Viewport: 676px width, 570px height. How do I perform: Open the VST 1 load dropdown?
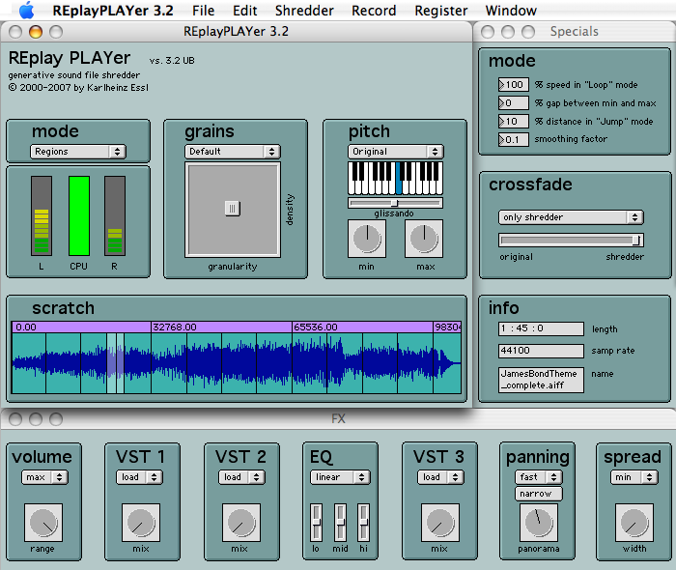tap(139, 477)
